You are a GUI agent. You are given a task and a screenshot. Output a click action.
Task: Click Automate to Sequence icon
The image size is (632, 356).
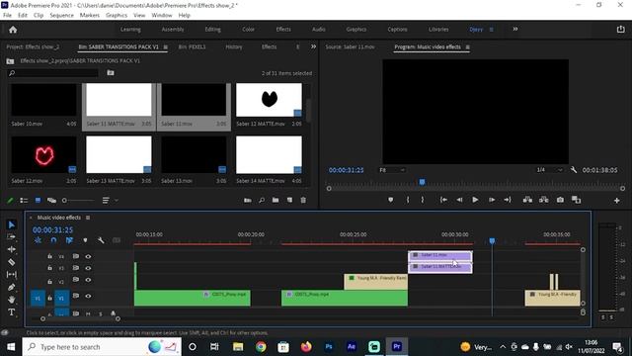[248, 200]
